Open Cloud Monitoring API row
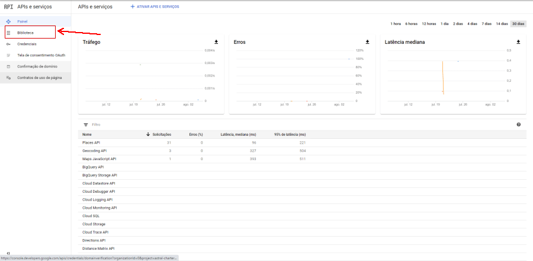This screenshot has width=533, height=261. (302, 208)
